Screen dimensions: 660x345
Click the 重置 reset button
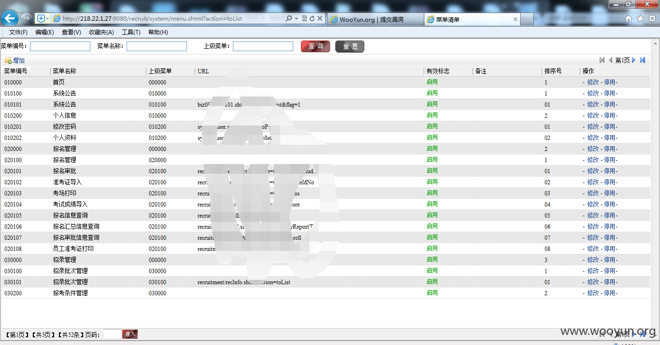point(350,46)
